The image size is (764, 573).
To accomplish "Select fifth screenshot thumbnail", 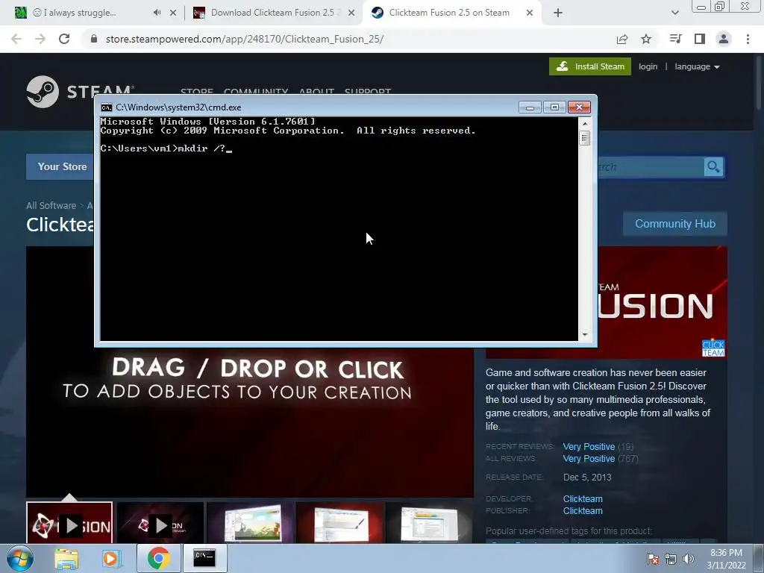I will (x=429, y=523).
